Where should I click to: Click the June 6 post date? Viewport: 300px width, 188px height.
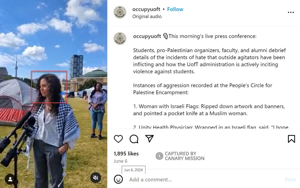click(x=120, y=161)
